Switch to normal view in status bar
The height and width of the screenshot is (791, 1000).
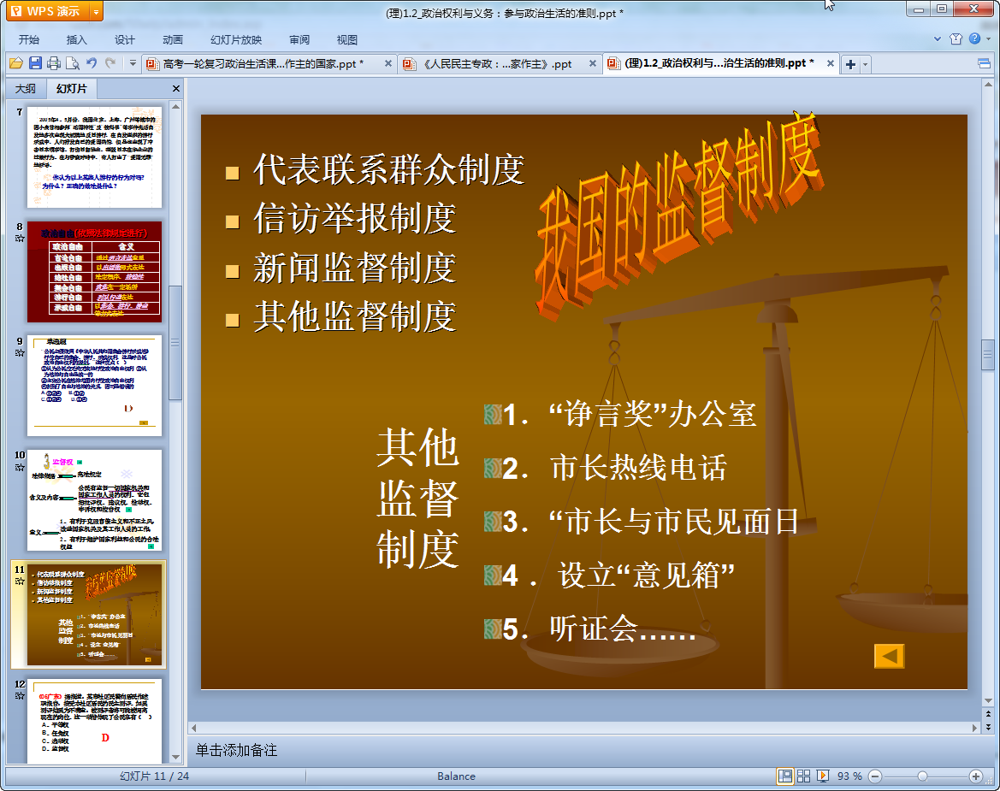pos(785,776)
